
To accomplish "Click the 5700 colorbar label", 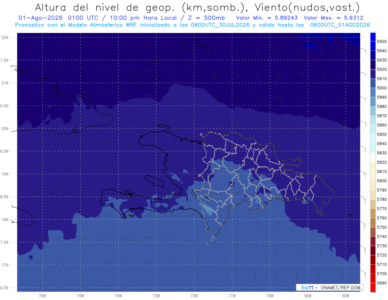I will point(382,274).
